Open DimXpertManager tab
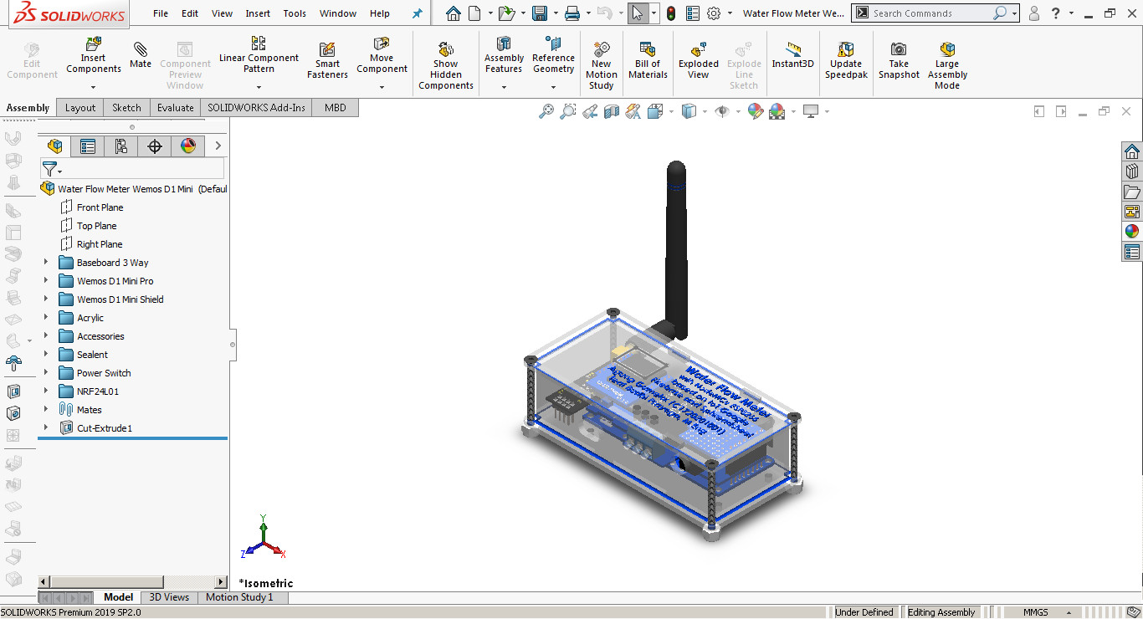Viewport: 1143px width, 619px height. [155, 146]
